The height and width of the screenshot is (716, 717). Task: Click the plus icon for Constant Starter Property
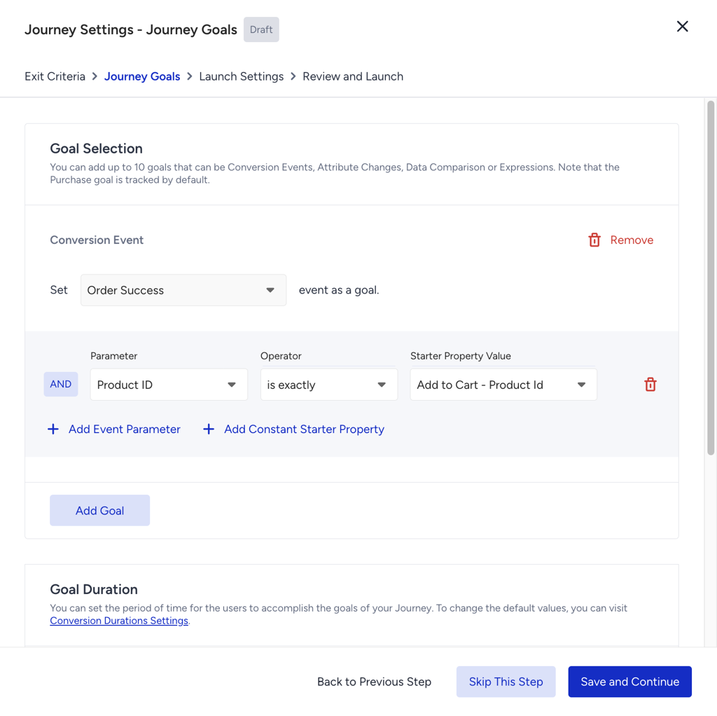pyautogui.click(x=209, y=429)
